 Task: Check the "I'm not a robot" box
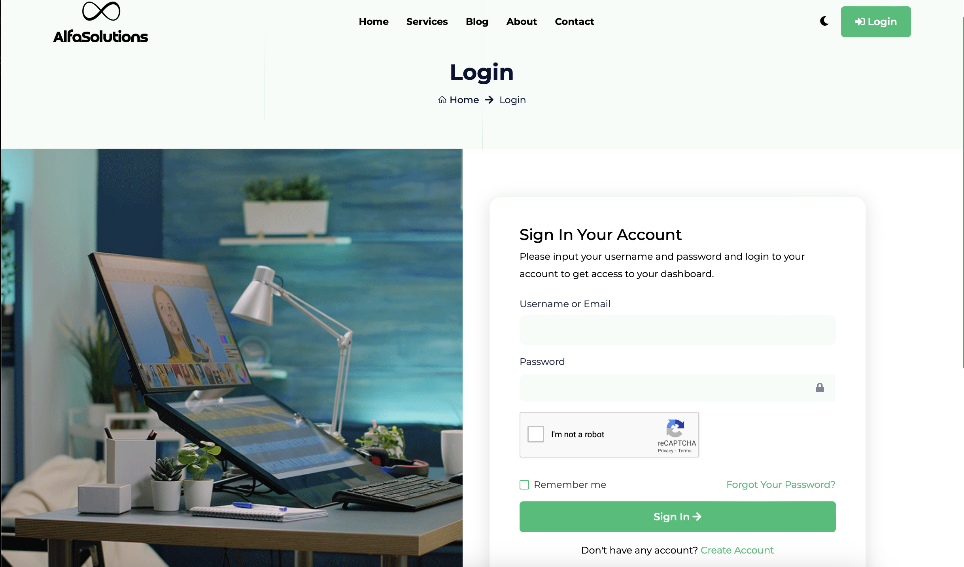536,434
